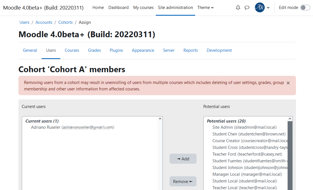Select Student Chen in Potential users
Viewport: 313px width, 190px height.
(249, 134)
